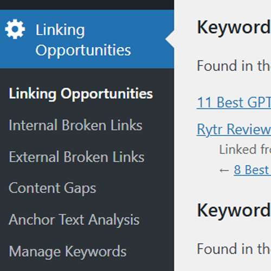Select the bold Linking Opportunities submenu item
The height and width of the screenshot is (271, 271).
click(81, 94)
